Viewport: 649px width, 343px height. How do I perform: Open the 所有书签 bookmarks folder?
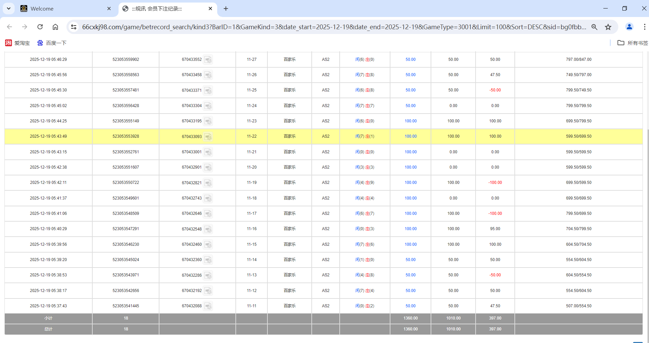[x=633, y=43]
